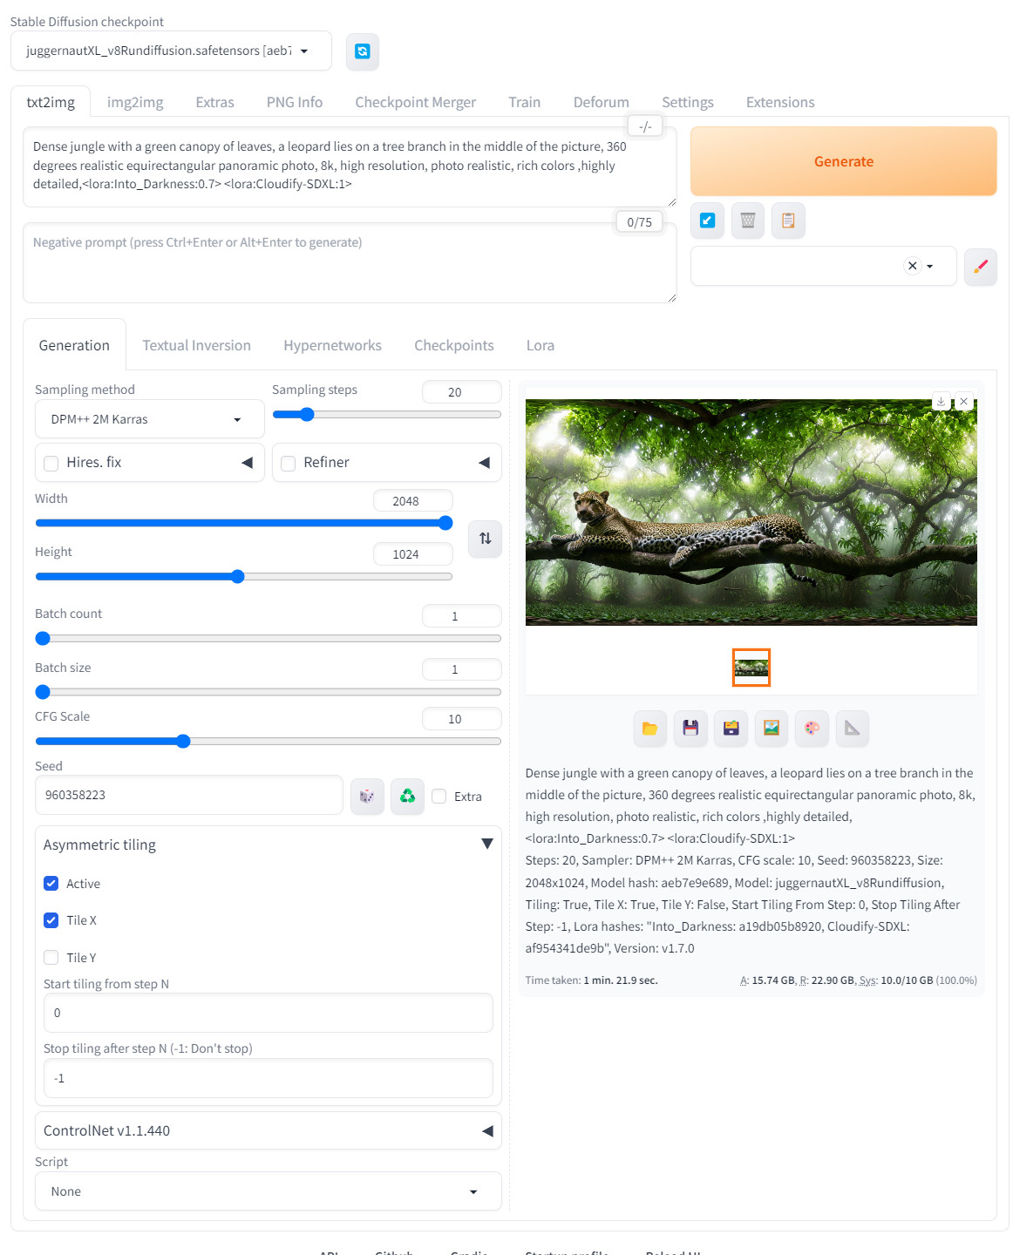The height and width of the screenshot is (1255, 1013).
Task: Click the CFG Scale slider handle
Action: [183, 742]
